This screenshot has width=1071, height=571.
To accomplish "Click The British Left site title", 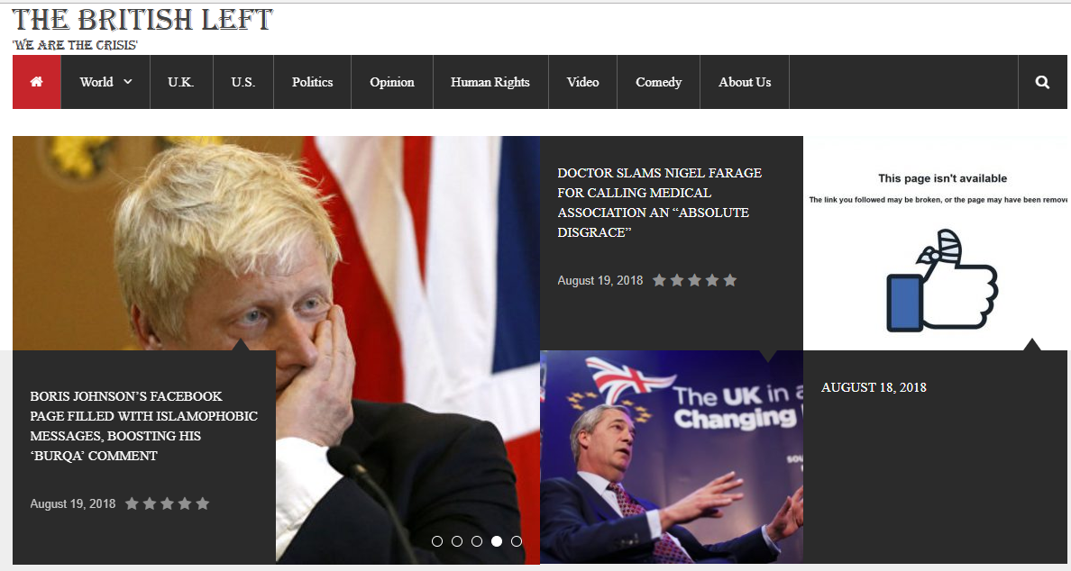I will [x=142, y=20].
